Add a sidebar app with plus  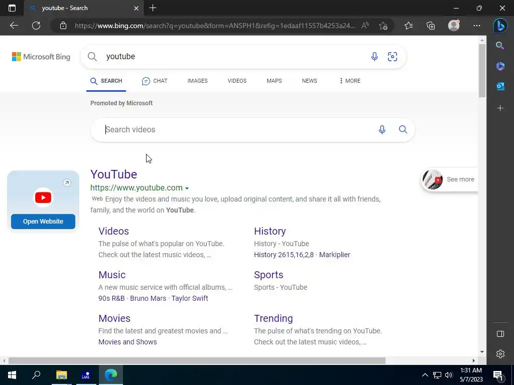[500, 108]
